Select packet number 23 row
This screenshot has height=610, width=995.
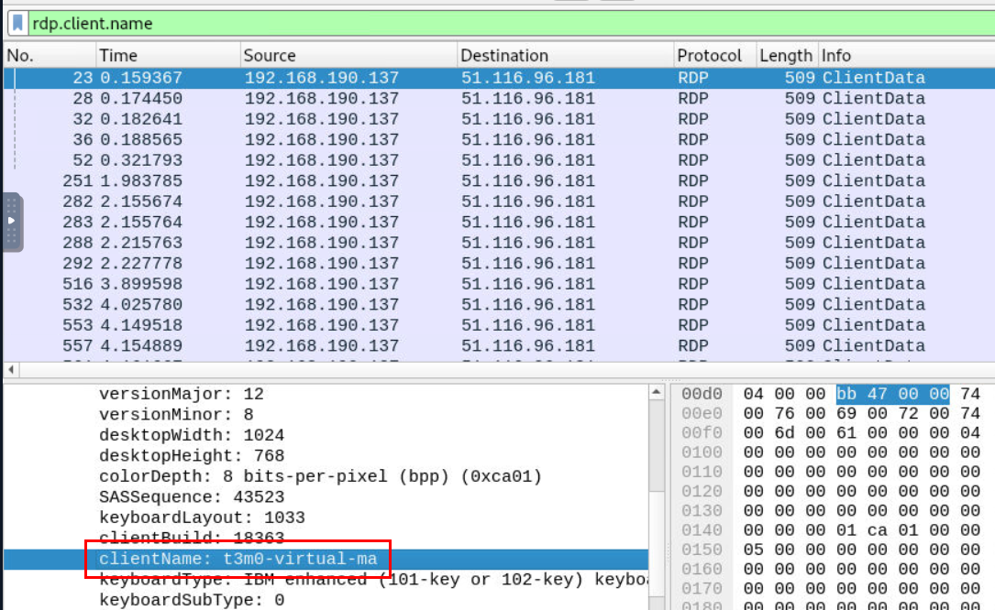point(367,78)
